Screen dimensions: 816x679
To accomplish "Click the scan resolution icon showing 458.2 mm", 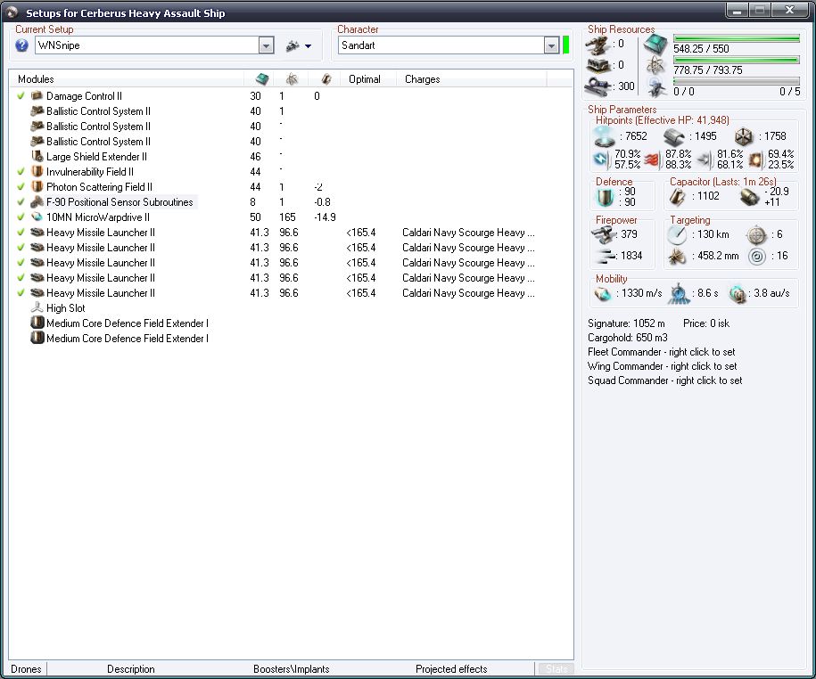I will click(677, 257).
